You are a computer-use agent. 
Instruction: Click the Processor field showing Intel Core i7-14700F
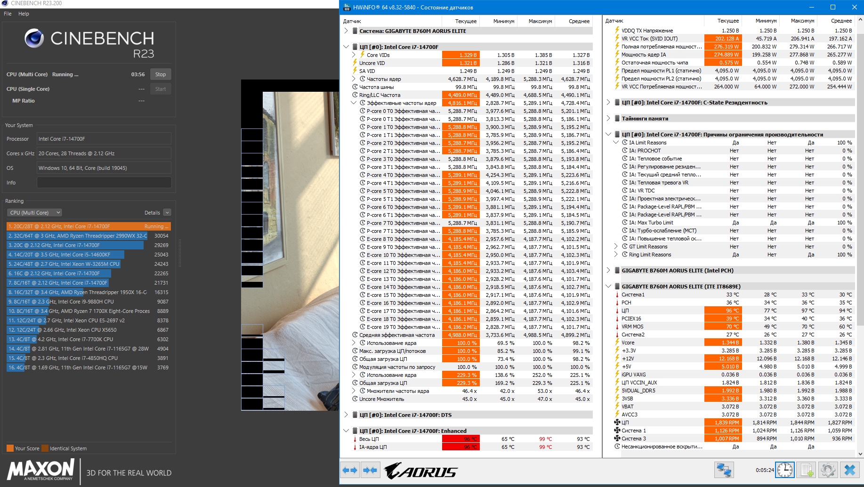coord(104,139)
